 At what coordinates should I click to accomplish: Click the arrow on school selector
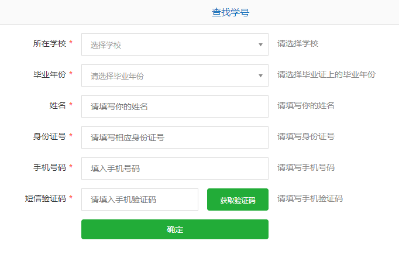point(260,44)
